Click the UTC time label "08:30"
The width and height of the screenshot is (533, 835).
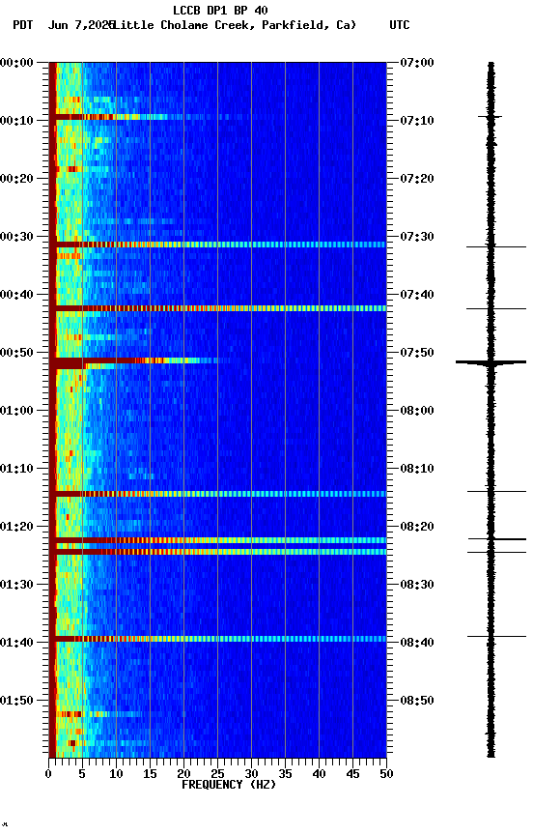click(x=417, y=585)
